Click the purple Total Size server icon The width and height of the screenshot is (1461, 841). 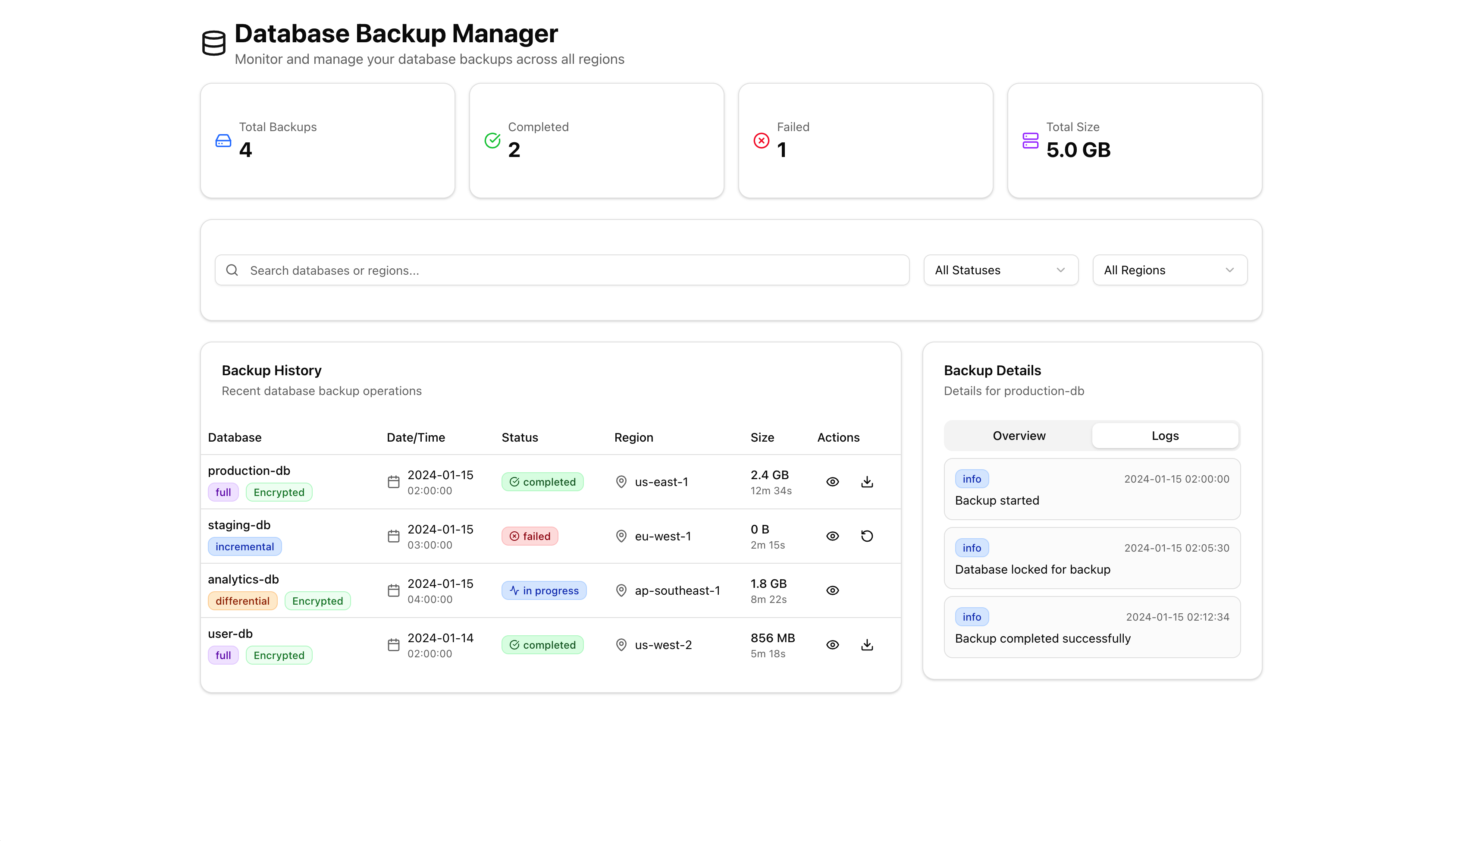1030,140
